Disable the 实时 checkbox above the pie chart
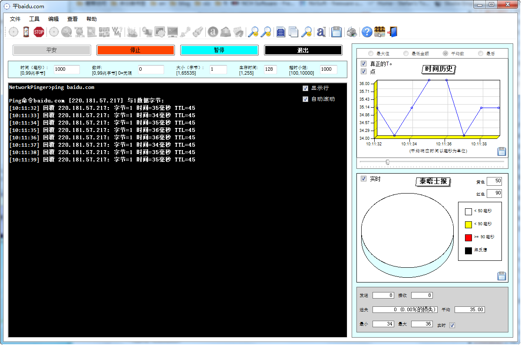 coord(364,178)
